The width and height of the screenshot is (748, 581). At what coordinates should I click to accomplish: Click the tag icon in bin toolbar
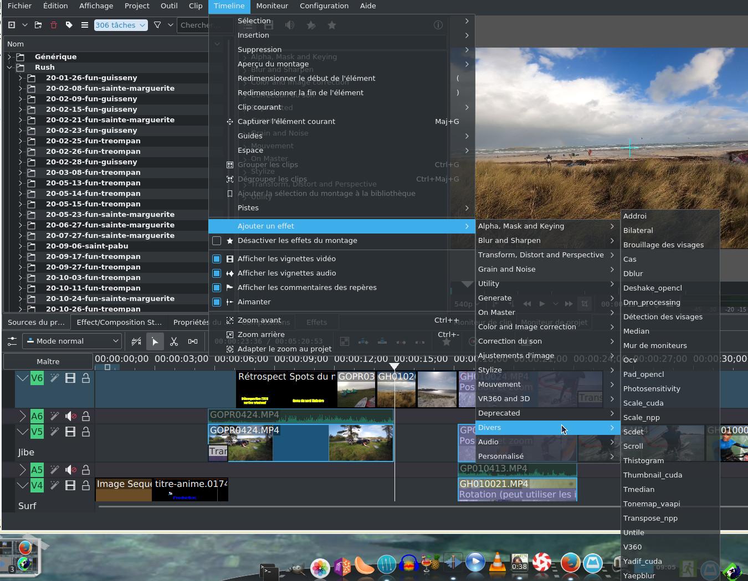69,25
